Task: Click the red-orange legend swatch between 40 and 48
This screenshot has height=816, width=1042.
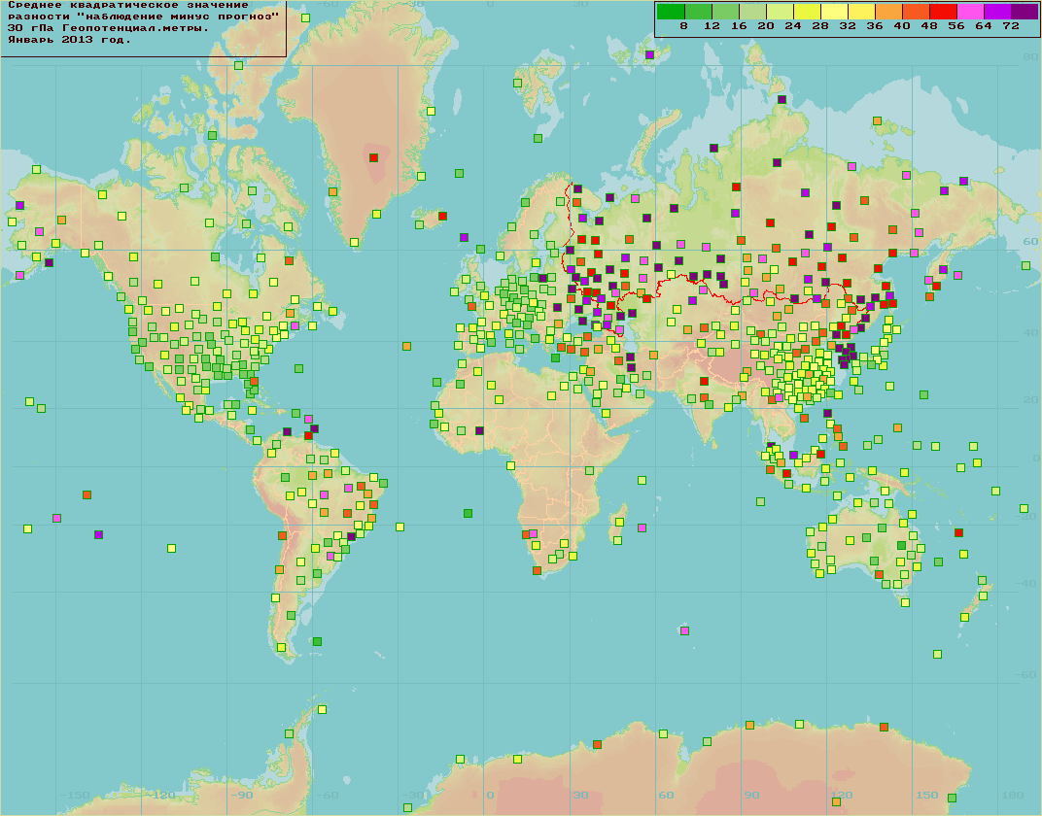Action: tap(916, 12)
